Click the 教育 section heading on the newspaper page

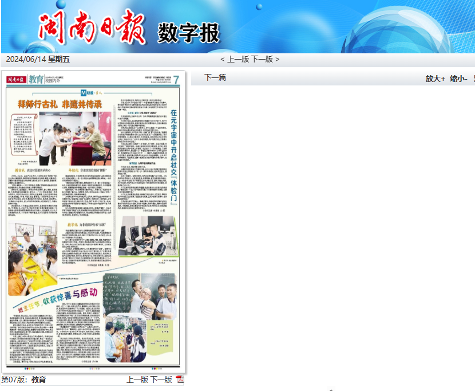[36, 80]
